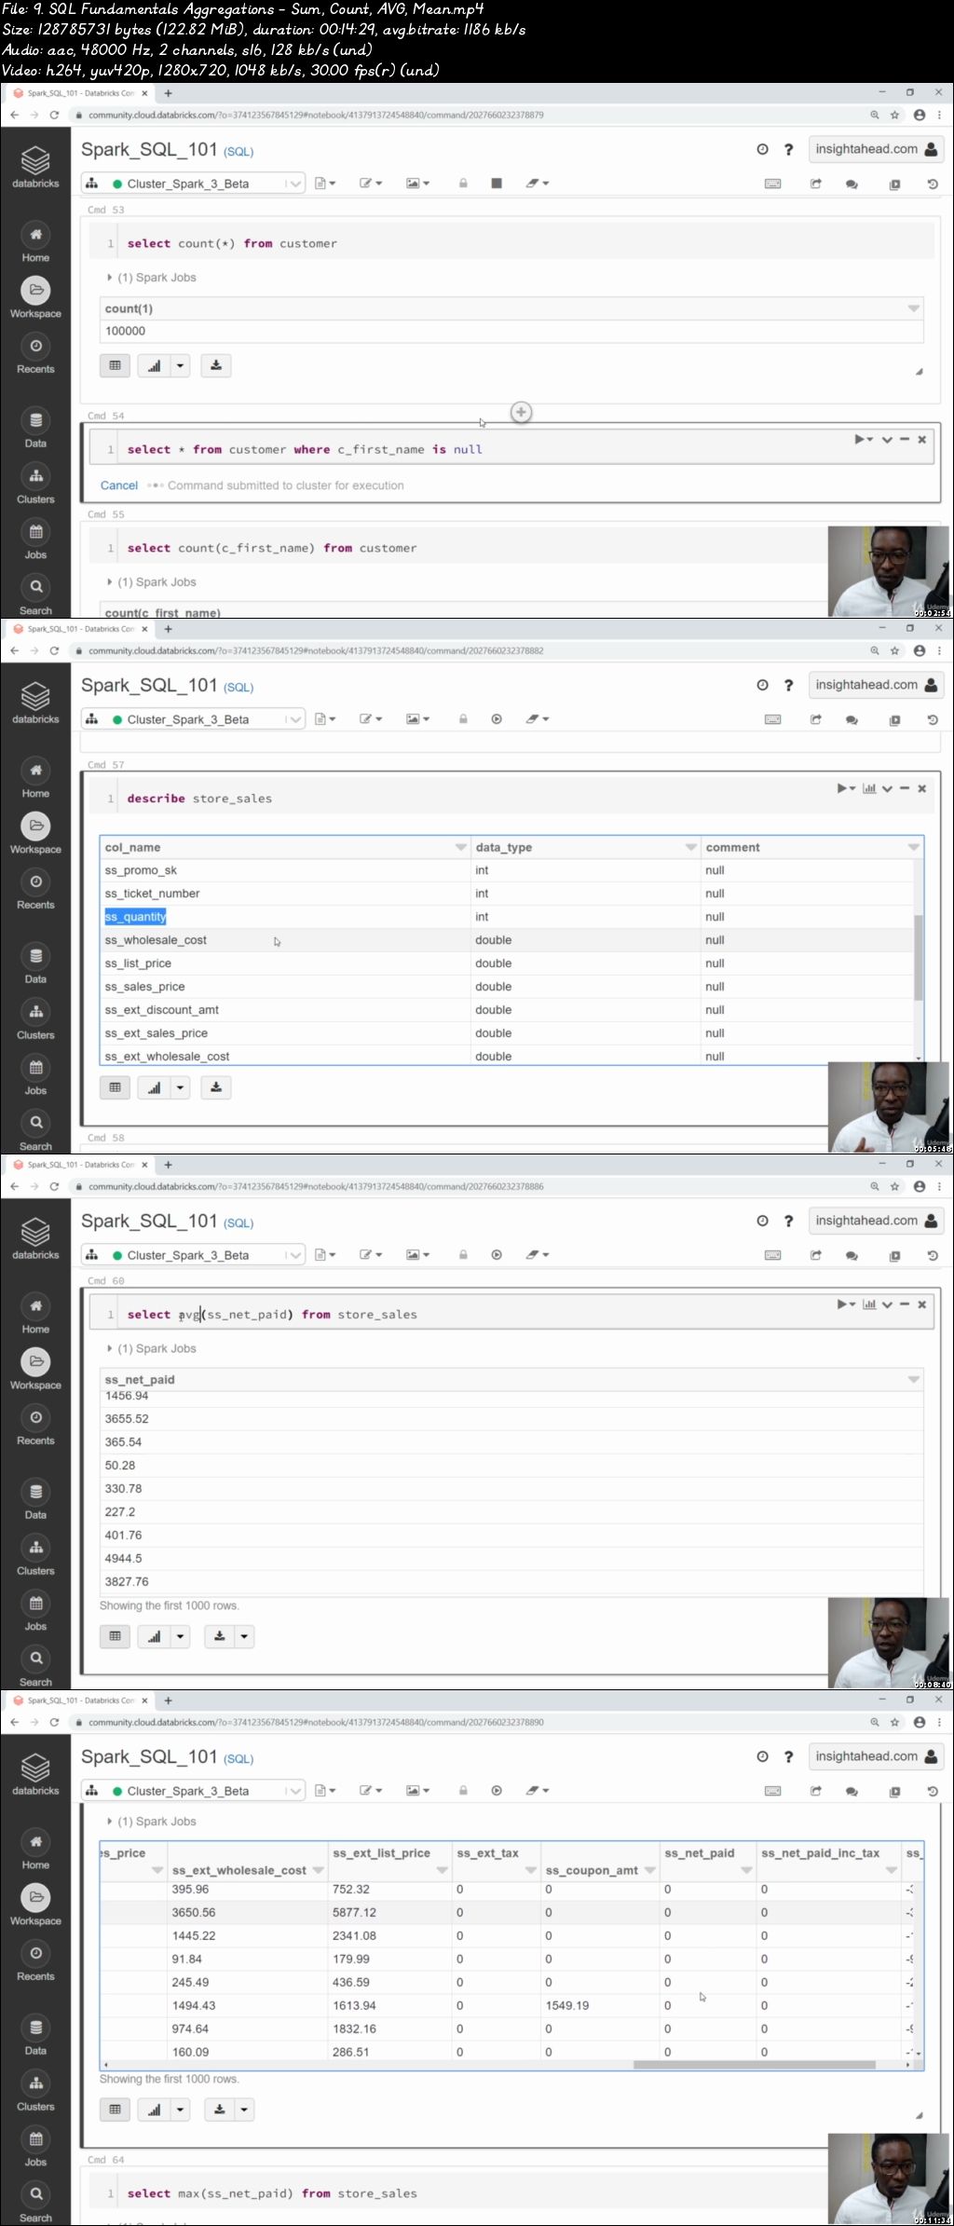Screen dimensions: 954x2226
Task: Click the describe store_sales table vertical scrollbar
Action: tap(919, 958)
